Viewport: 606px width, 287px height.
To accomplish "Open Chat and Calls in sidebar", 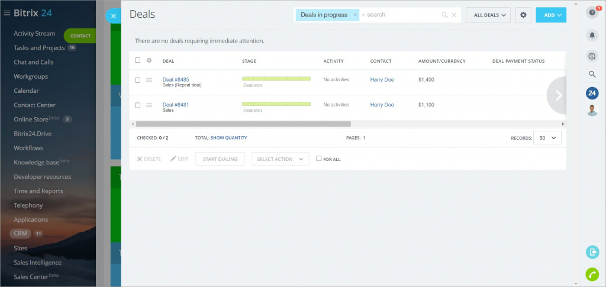I will tap(34, 62).
